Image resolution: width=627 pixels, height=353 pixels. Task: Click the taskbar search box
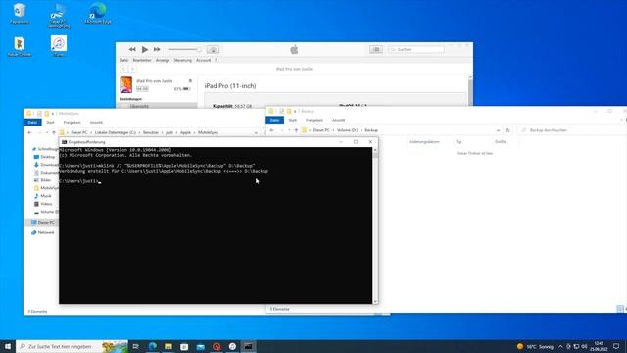coord(72,346)
